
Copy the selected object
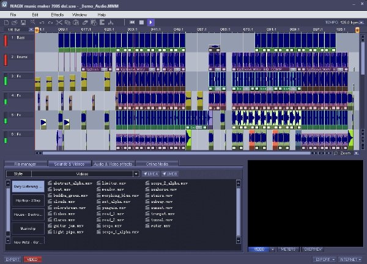click(67, 23)
